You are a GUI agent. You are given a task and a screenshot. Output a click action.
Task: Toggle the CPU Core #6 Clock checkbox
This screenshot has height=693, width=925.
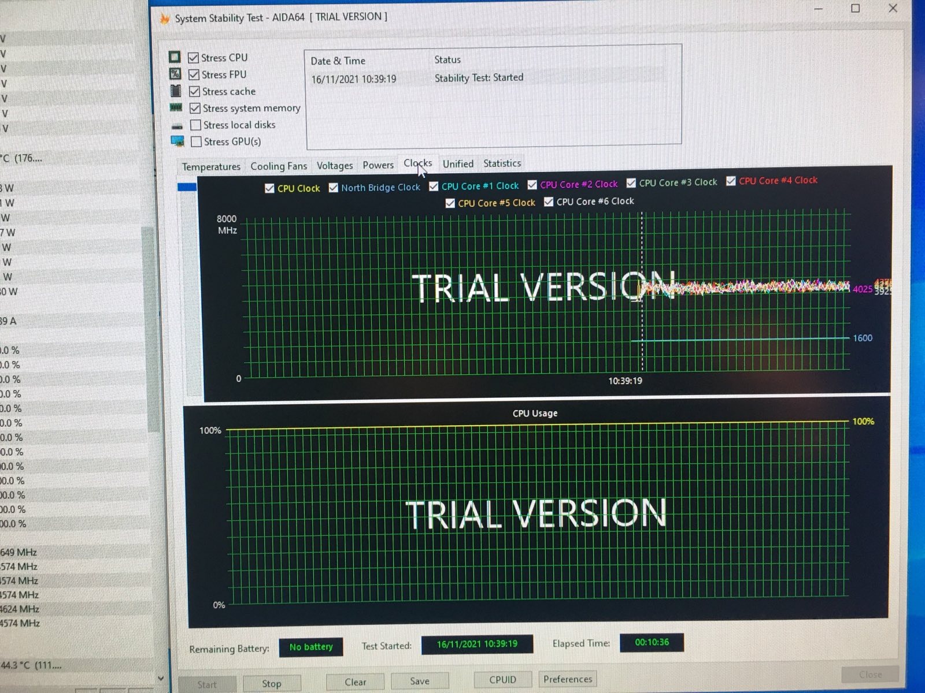(549, 202)
